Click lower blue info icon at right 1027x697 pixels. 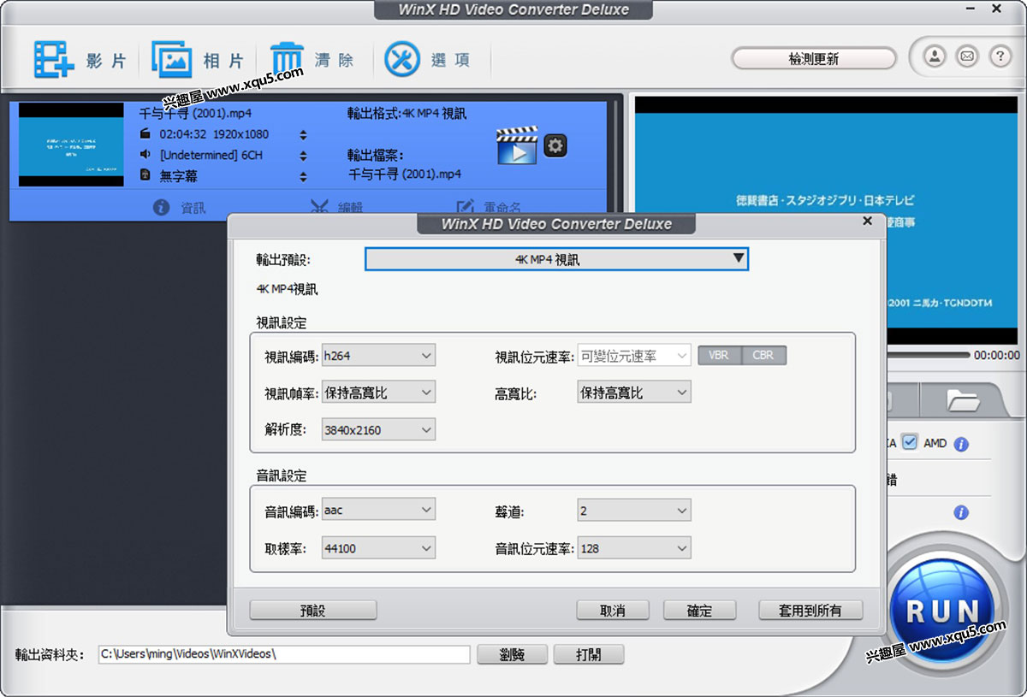click(x=961, y=512)
